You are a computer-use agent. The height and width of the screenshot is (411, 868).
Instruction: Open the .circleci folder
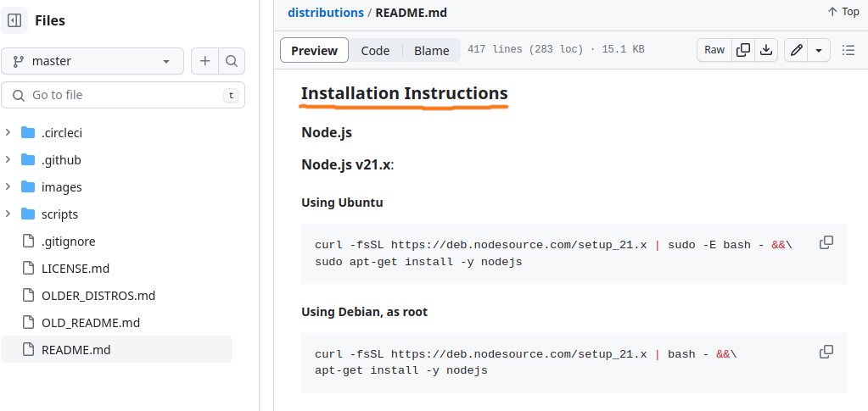coord(61,133)
